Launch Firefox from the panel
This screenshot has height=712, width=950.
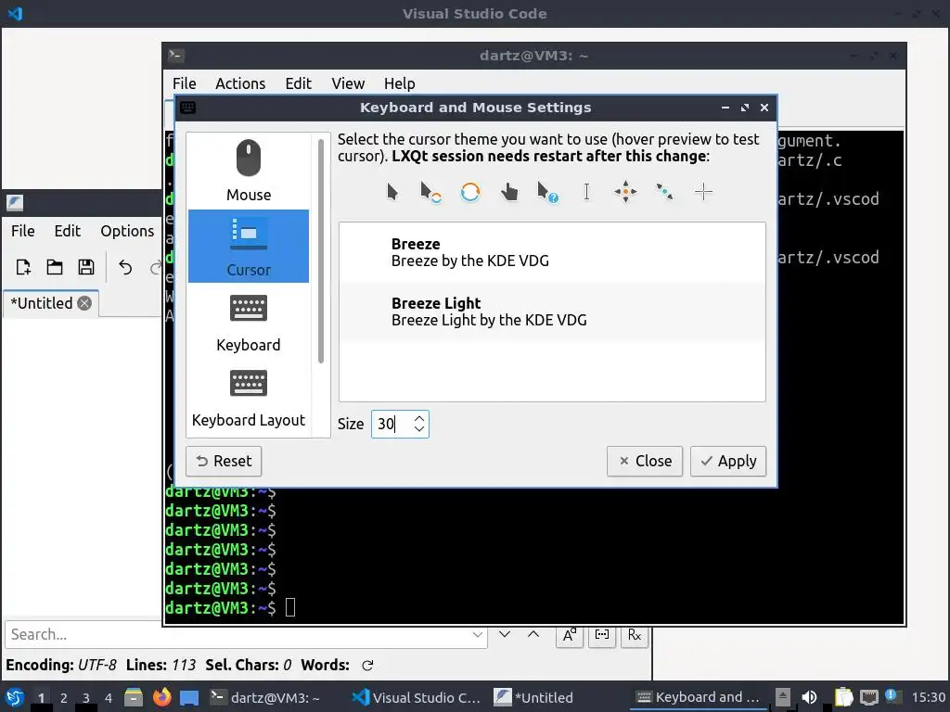[161, 697]
